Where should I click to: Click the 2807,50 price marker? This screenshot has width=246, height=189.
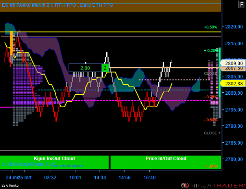tap(233, 68)
